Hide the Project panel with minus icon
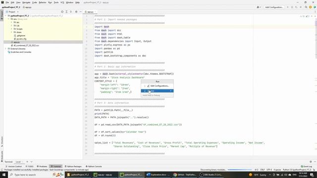Image resolution: width=317 pixels, height=178 pixels. tap(80, 12)
